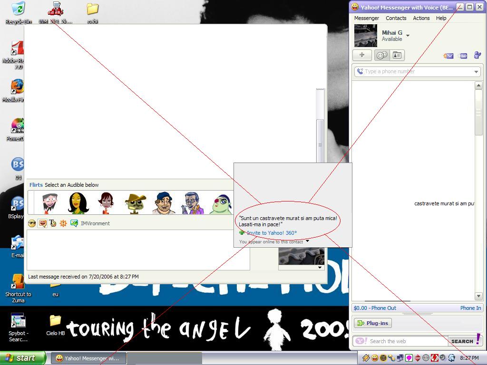Switch to the Address Book view
487x365 pixels.
397,55
